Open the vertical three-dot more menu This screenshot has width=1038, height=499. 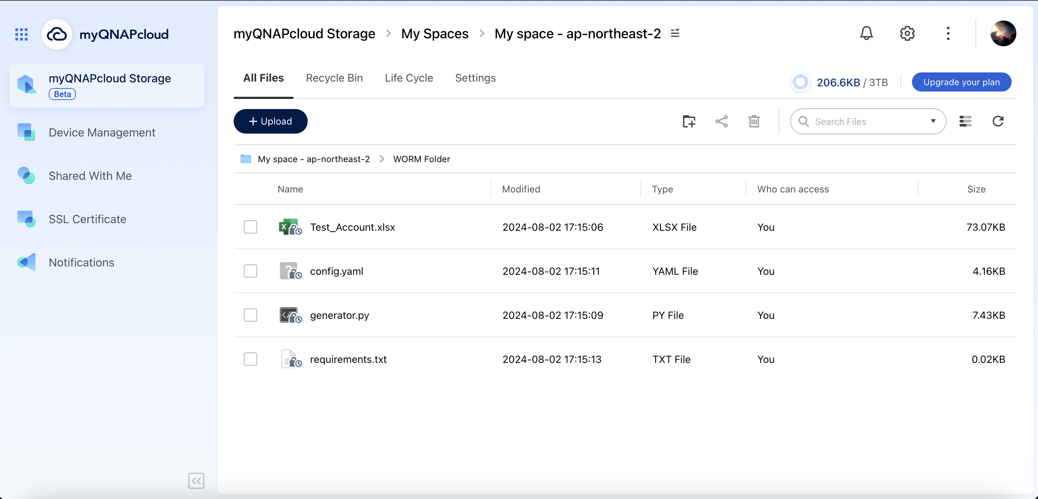tap(948, 34)
